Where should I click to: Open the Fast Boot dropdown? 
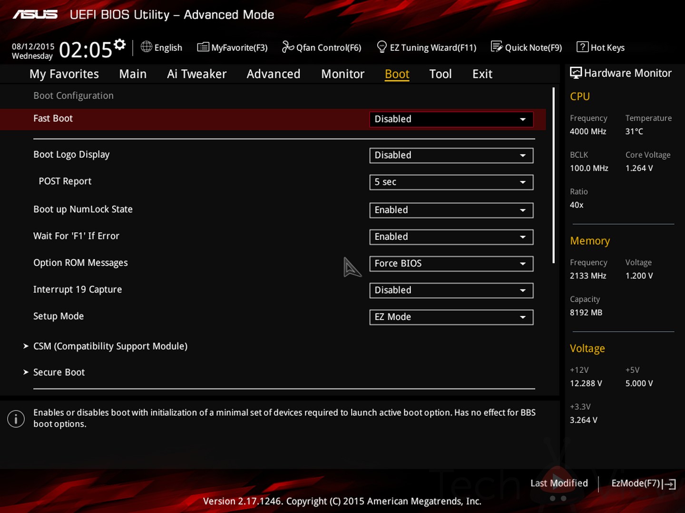(x=451, y=119)
